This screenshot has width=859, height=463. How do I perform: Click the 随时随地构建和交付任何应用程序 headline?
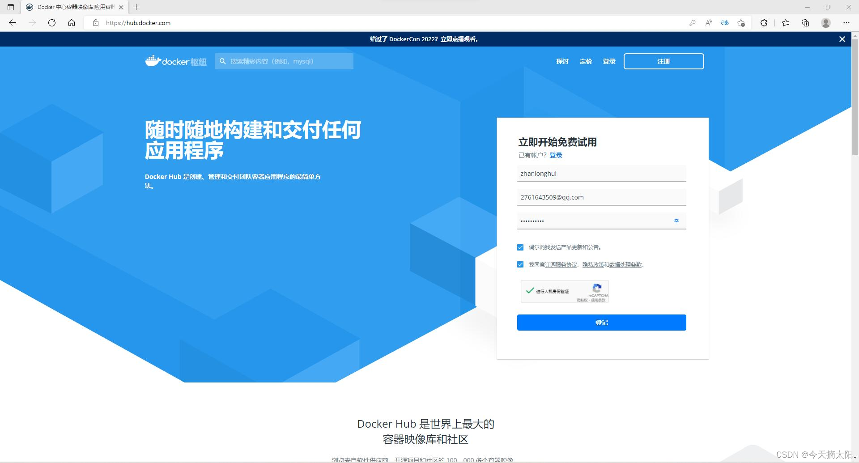253,140
